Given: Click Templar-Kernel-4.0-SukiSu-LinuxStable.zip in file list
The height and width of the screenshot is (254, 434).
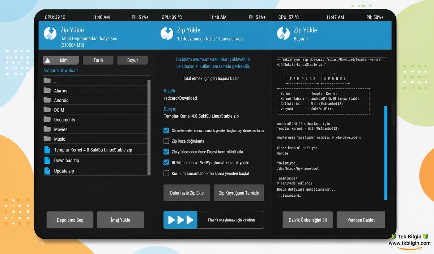Looking at the screenshot, I should [93, 150].
